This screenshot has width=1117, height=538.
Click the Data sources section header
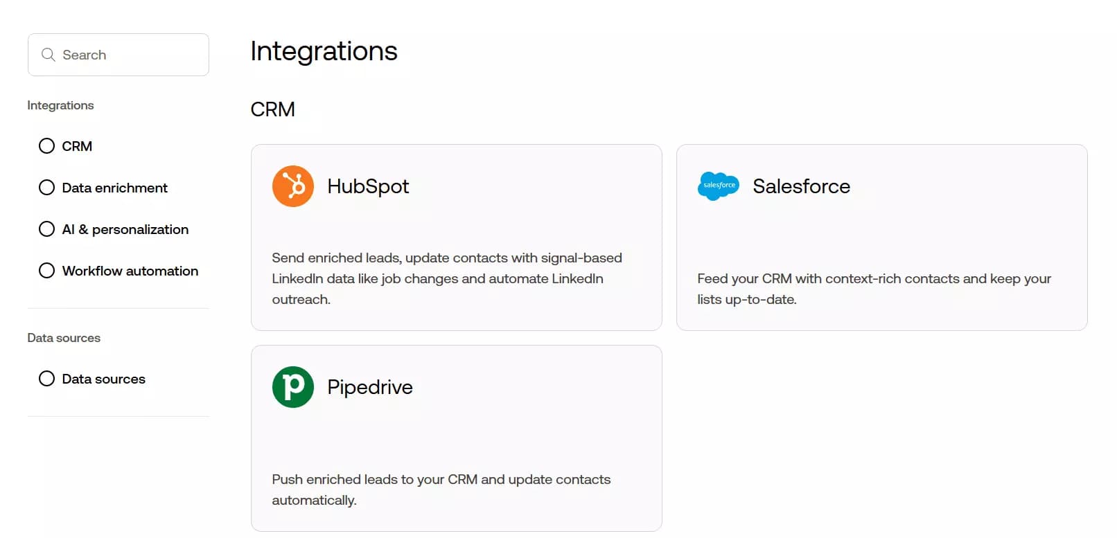click(x=64, y=337)
